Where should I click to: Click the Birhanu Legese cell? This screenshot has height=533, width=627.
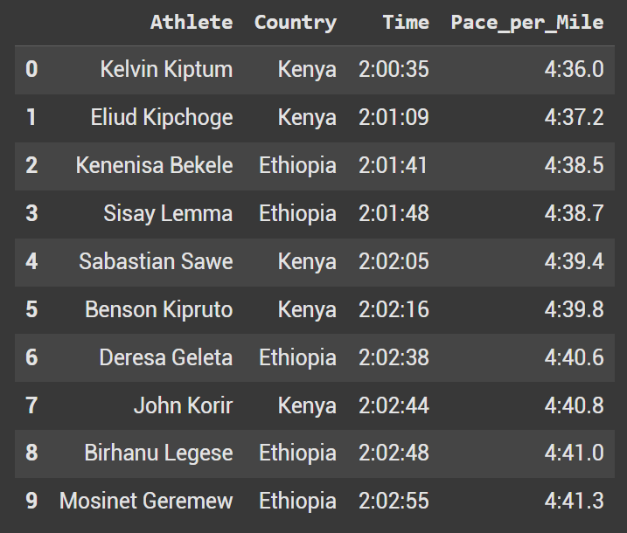[158, 453]
